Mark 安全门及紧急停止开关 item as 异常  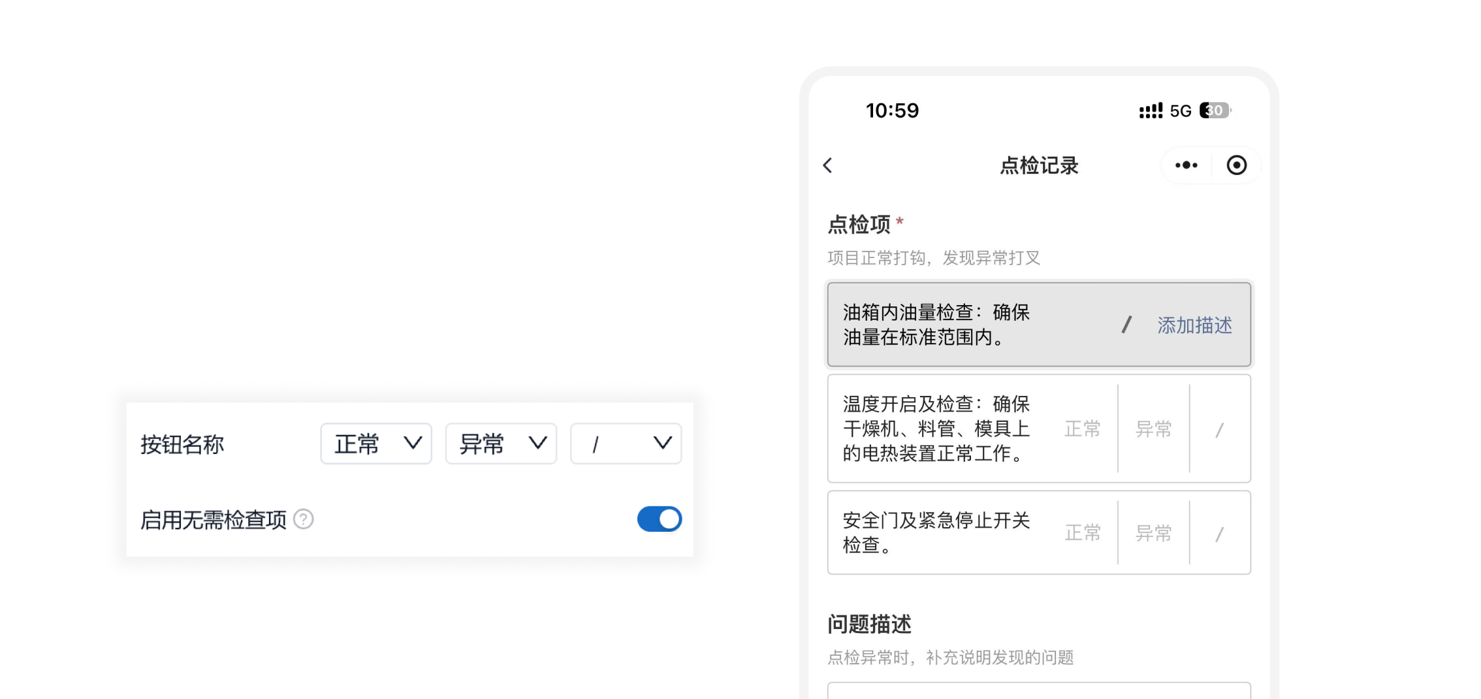point(1154,533)
